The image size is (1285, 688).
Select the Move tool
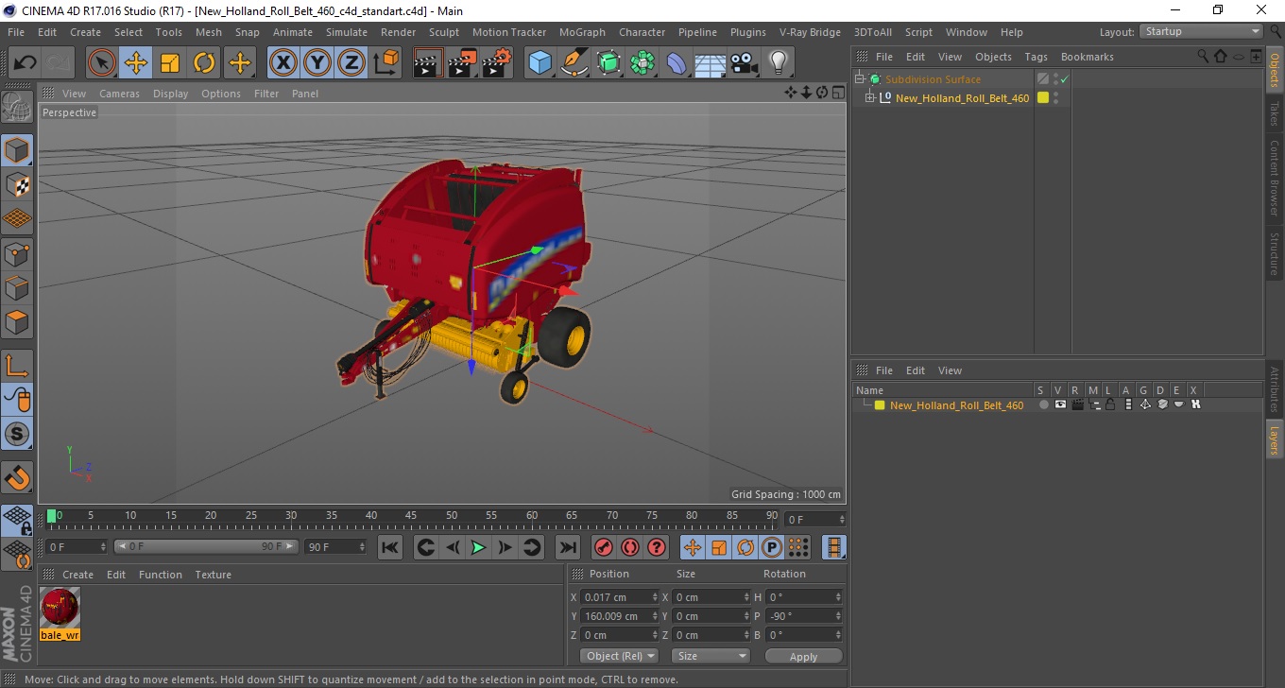[136, 63]
